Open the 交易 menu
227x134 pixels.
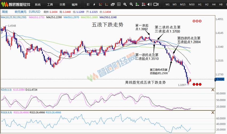(x=62, y=5)
